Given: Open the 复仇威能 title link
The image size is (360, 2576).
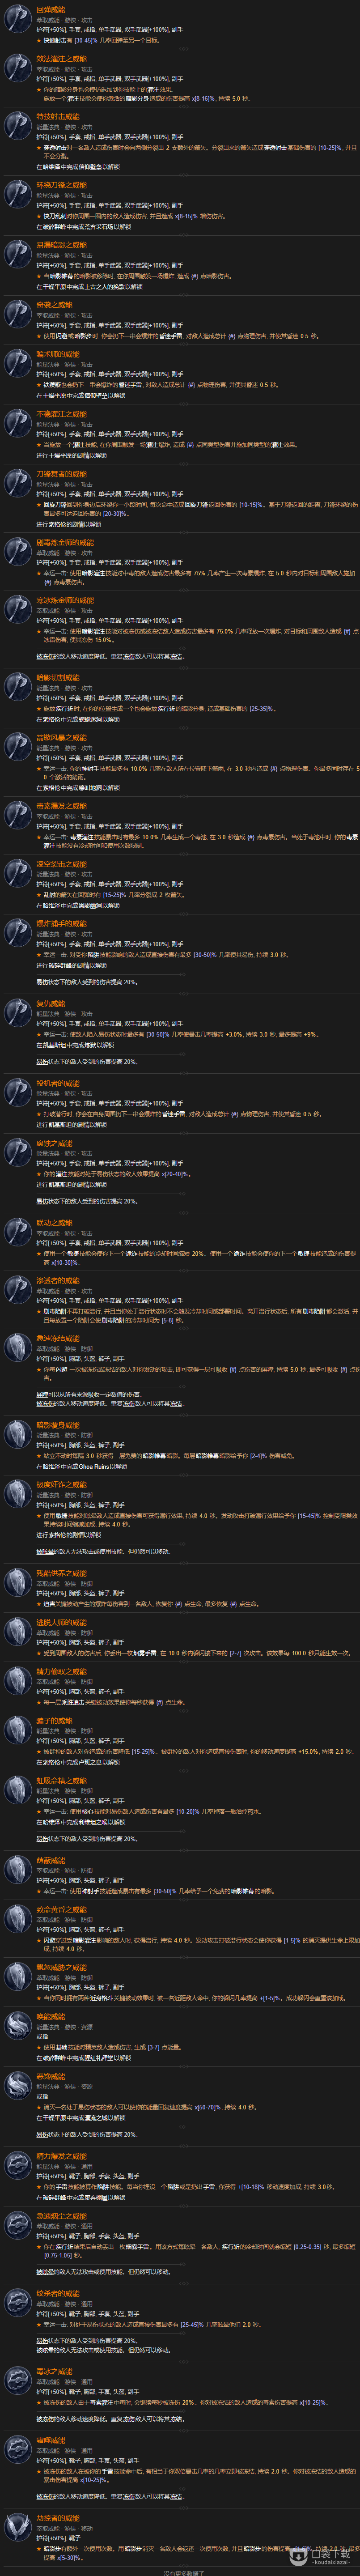Looking at the screenshot, I should tap(51, 1004).
